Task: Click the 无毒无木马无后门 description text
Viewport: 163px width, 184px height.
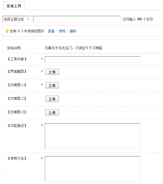Action: coord(73,48)
